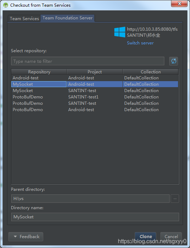This screenshot has height=248, width=190.
Task: Select ProtoBufDemo in SANTINT-test1 project
Action: (95, 97)
